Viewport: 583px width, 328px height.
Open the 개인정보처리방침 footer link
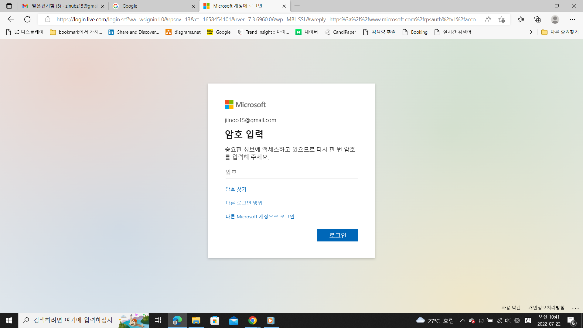547,308
